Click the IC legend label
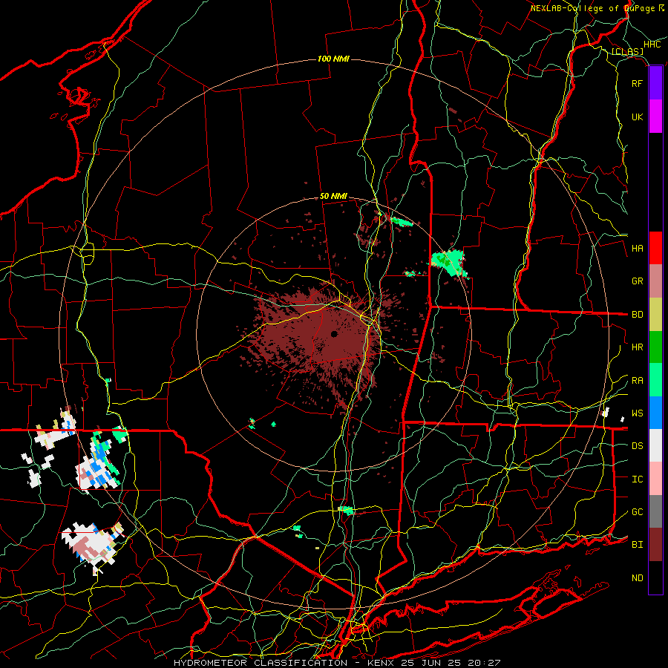This screenshot has height=668, width=668. pyautogui.click(x=637, y=479)
